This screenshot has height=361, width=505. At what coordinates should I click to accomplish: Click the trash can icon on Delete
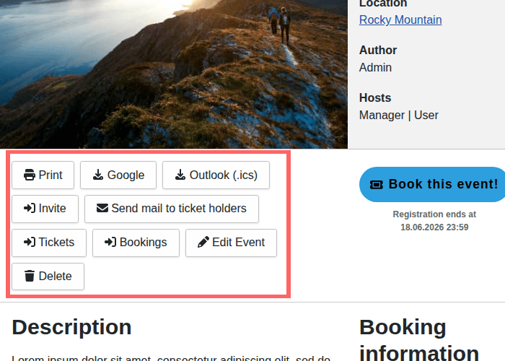coord(30,277)
